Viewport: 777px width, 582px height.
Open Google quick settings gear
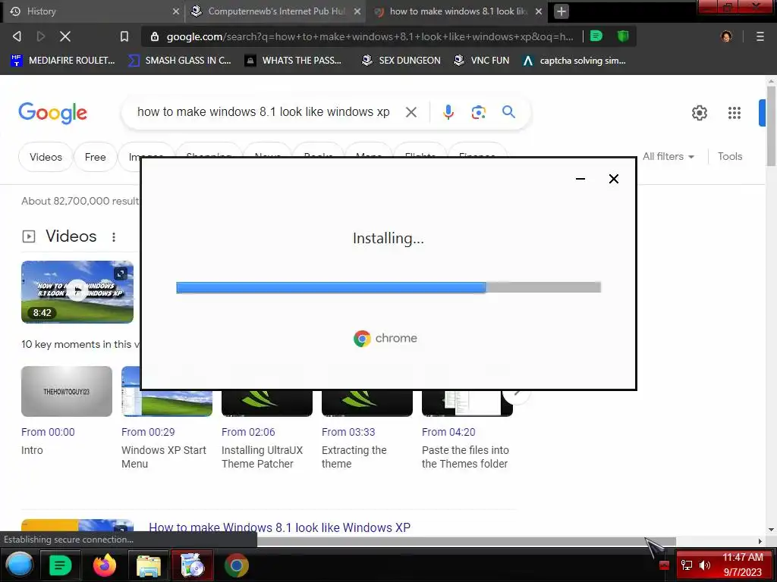(x=699, y=113)
